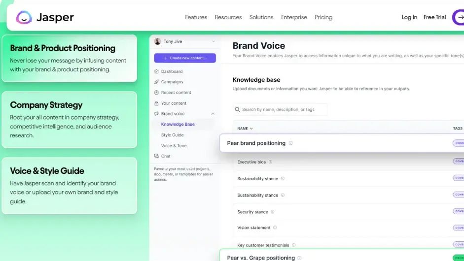The height and width of the screenshot is (261, 464).
Task: Open the Vision statement entry
Action: tap(253, 228)
